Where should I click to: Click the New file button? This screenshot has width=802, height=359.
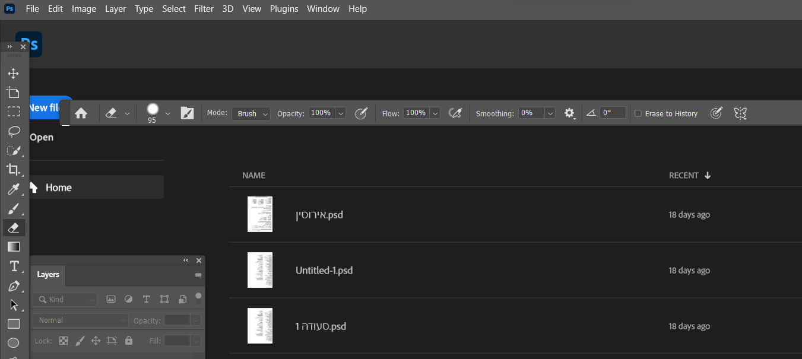(x=50, y=107)
